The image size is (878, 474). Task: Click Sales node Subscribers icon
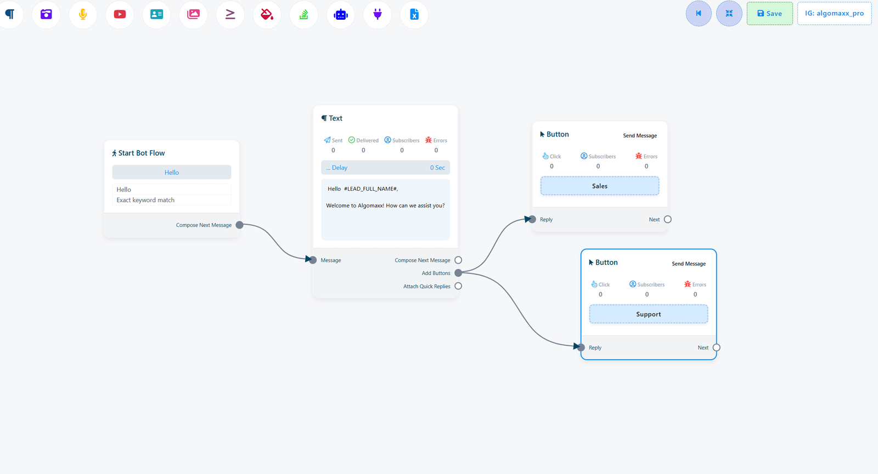click(584, 156)
